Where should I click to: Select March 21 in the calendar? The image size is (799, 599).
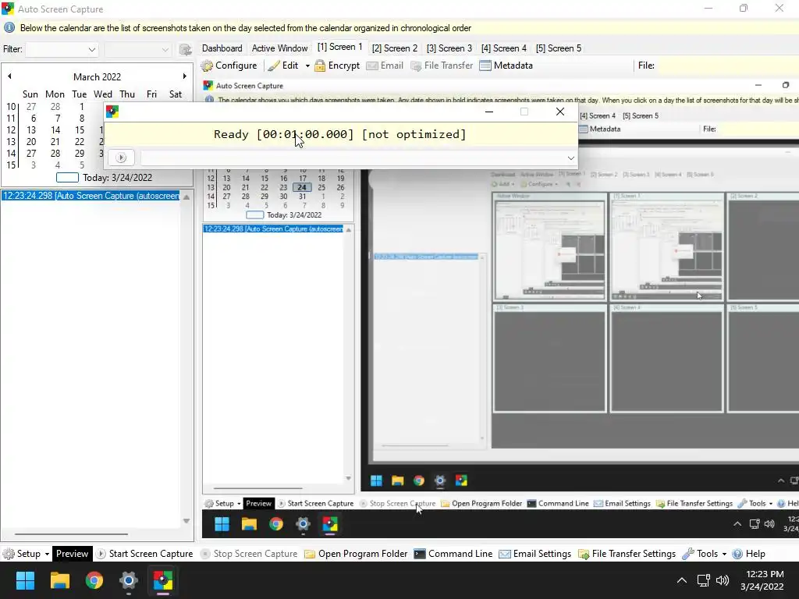pyautogui.click(x=55, y=142)
